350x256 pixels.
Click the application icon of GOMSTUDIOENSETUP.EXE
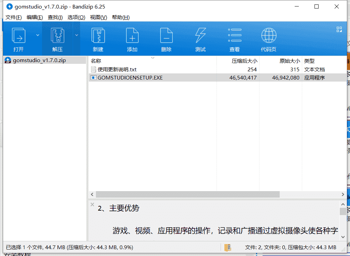(x=93, y=78)
